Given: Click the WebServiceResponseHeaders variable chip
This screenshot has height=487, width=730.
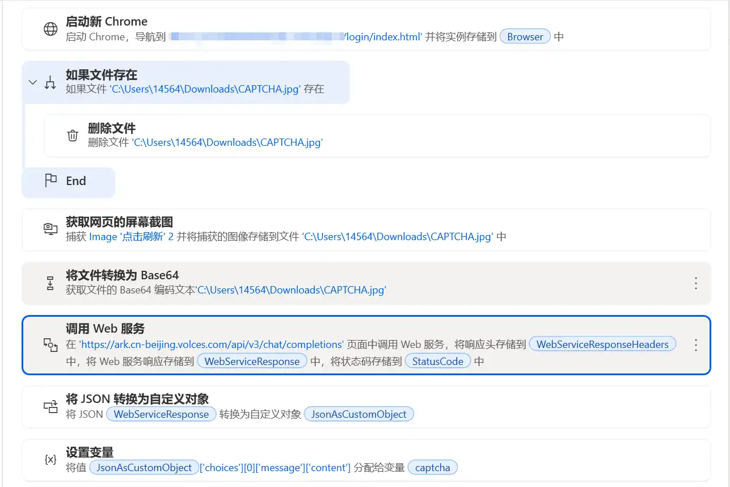Looking at the screenshot, I should coord(602,344).
